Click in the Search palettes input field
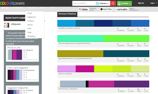This screenshot has height=94, width=158. coord(84,4)
